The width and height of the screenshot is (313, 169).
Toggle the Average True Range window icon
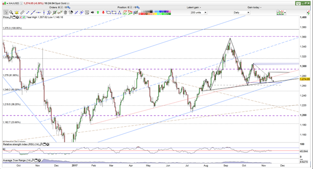click(36, 160)
